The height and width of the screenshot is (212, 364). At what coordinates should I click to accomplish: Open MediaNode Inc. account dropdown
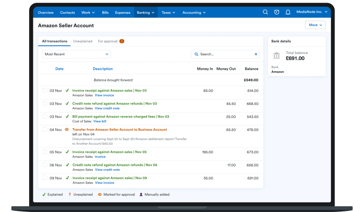click(x=312, y=12)
